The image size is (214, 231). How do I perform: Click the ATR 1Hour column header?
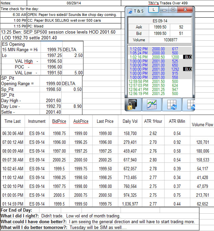(153, 121)
